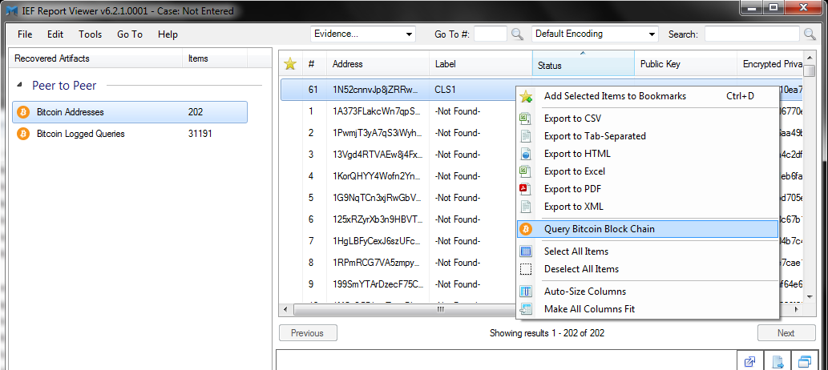
Task: Choose Export to Tab-Separated
Action: click(x=648, y=136)
